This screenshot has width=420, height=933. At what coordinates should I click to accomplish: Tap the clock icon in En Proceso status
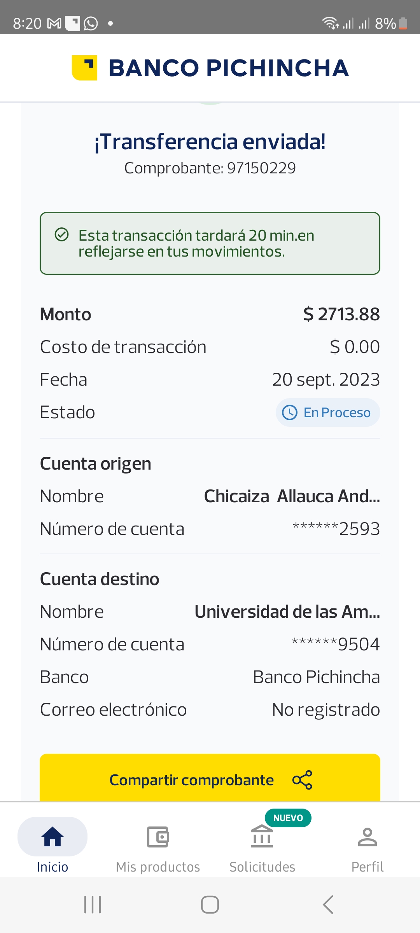click(290, 412)
